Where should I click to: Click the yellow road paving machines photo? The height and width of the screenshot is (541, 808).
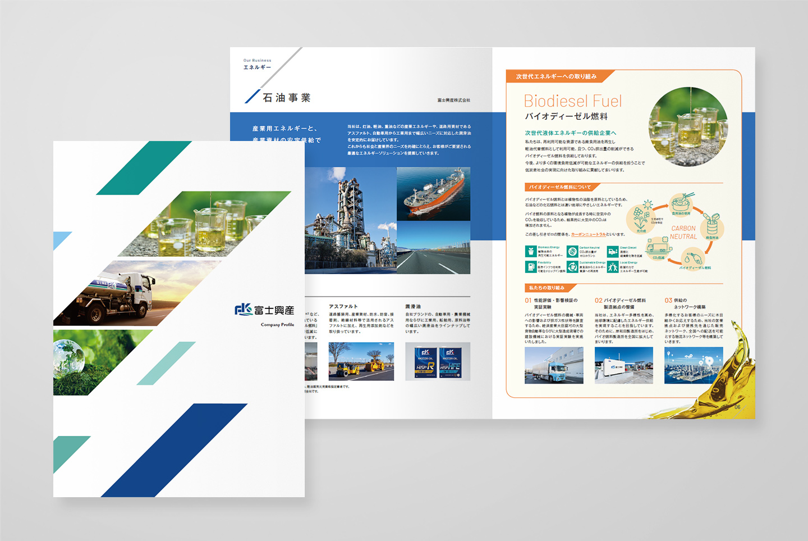pos(361,361)
